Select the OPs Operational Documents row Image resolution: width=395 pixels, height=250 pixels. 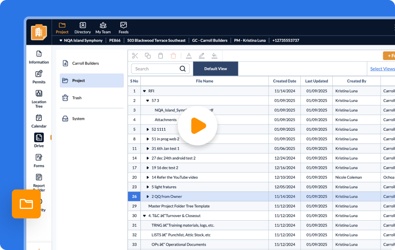point(261,244)
